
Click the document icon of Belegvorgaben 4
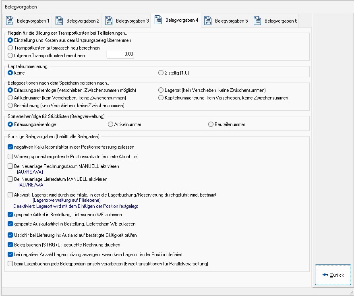(x=158, y=20)
